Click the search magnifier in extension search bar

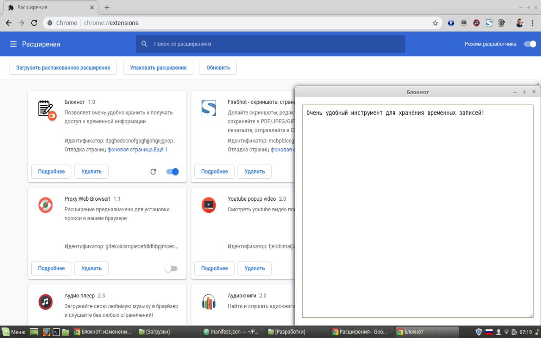tap(144, 44)
